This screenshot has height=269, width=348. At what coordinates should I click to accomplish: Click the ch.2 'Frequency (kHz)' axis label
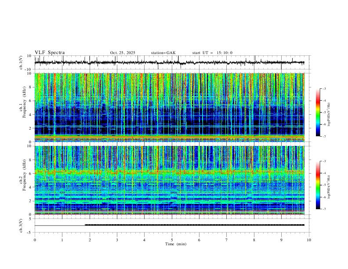[24, 175]
